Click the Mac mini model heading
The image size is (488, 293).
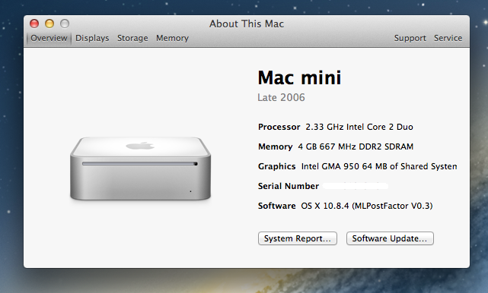299,77
